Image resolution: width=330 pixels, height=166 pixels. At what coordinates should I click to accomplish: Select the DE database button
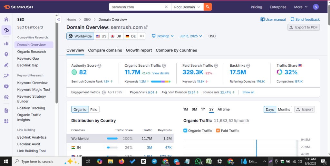[131, 36]
